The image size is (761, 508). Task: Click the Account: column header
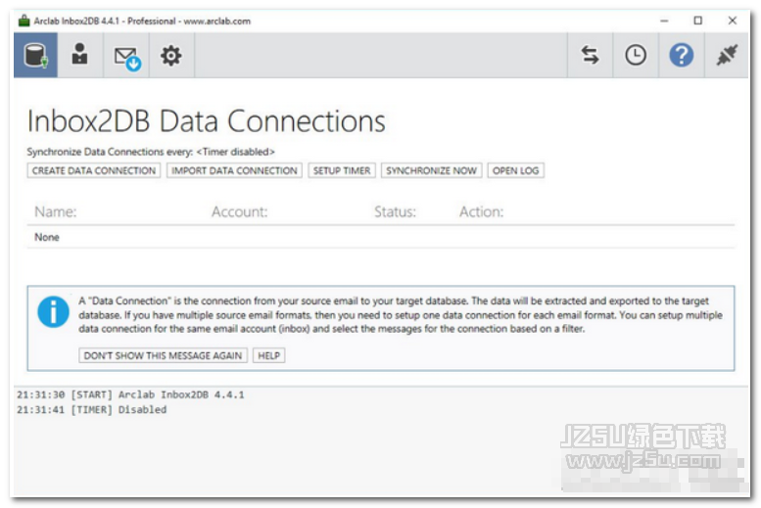(239, 211)
